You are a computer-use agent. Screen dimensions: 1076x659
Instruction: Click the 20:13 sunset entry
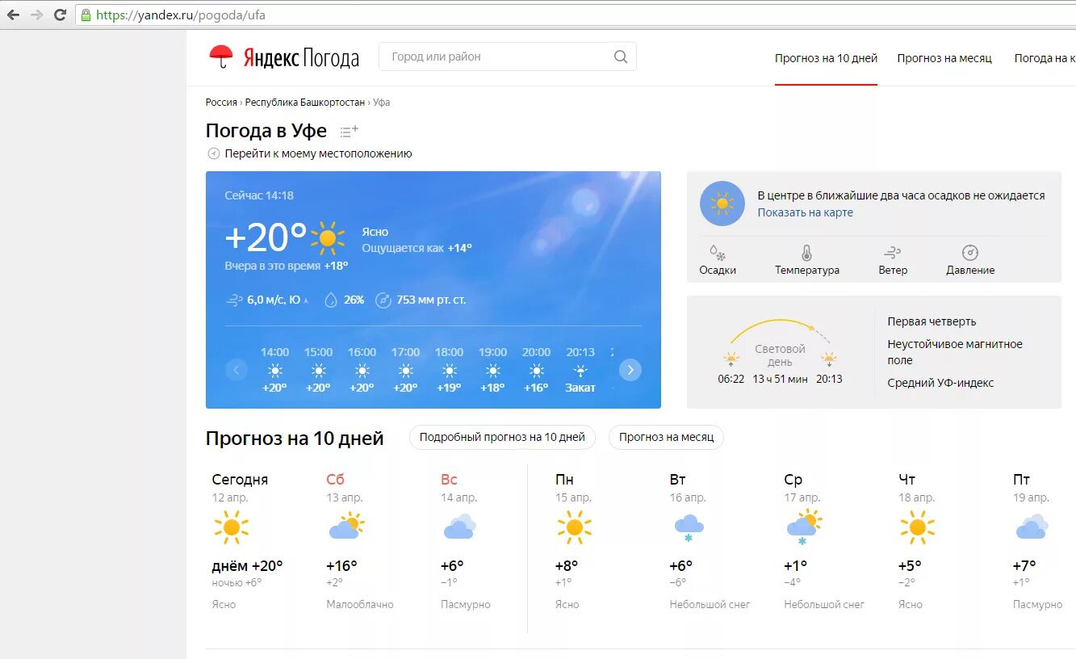point(580,370)
